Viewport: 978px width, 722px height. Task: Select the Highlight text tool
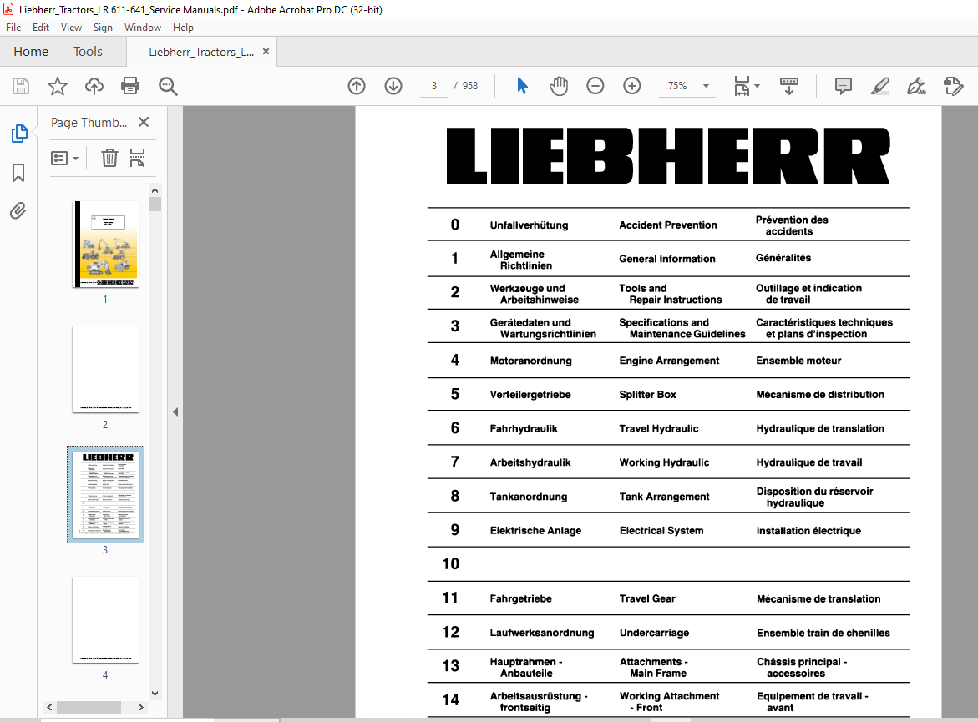[880, 86]
